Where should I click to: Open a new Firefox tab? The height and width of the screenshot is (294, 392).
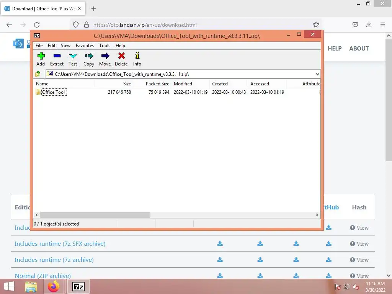pyautogui.click(x=93, y=9)
